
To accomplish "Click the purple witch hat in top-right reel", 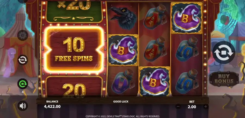I will [x=186, y=18].
